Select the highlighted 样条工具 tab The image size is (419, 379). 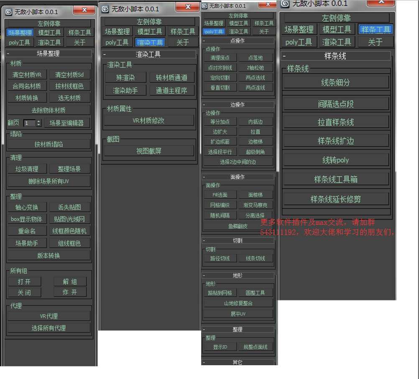click(x=376, y=29)
